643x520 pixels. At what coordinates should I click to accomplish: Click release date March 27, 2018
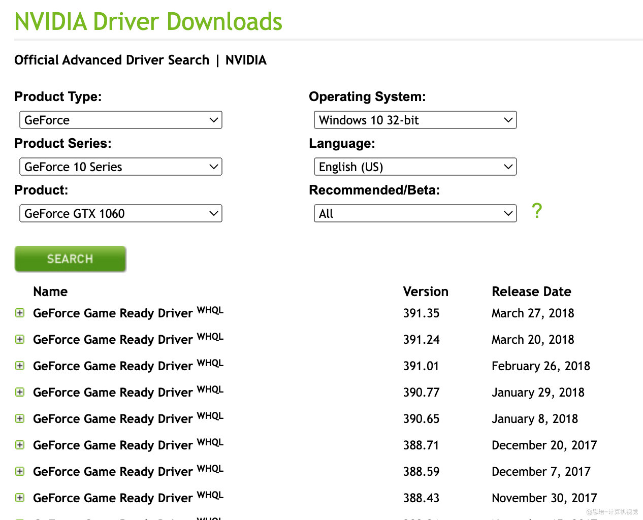533,313
